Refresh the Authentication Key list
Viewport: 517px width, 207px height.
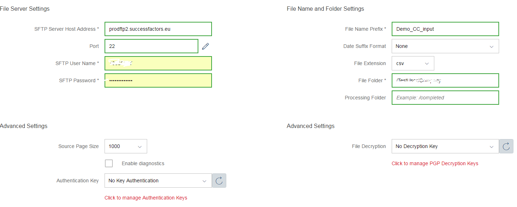tap(219, 180)
